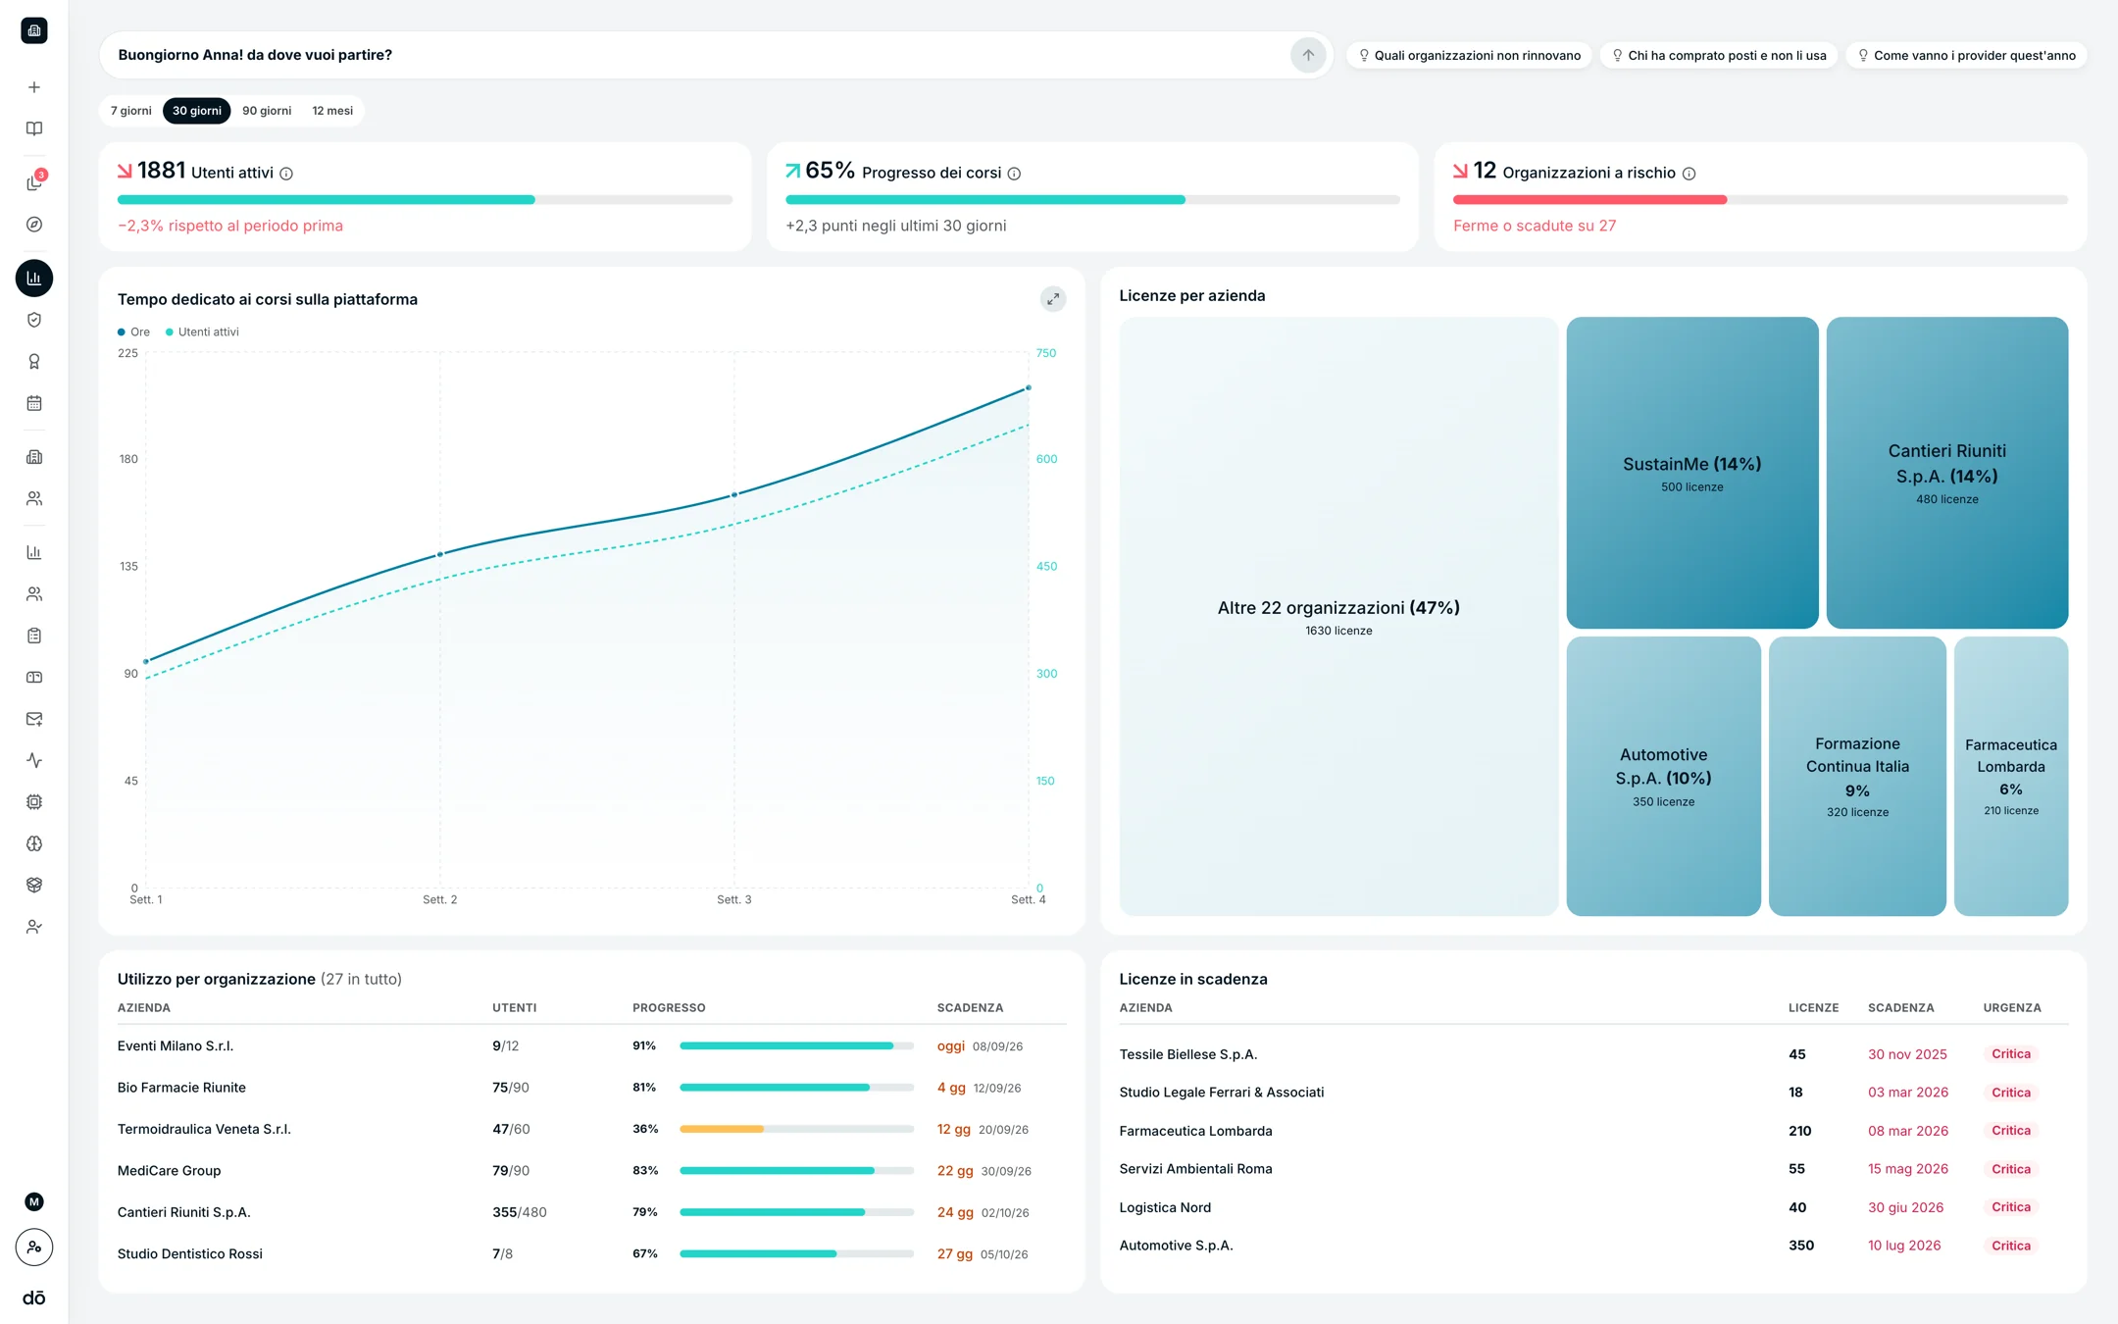Toggle the Utenti attivi legend entry
This screenshot has height=1324, width=2118.
[202, 331]
